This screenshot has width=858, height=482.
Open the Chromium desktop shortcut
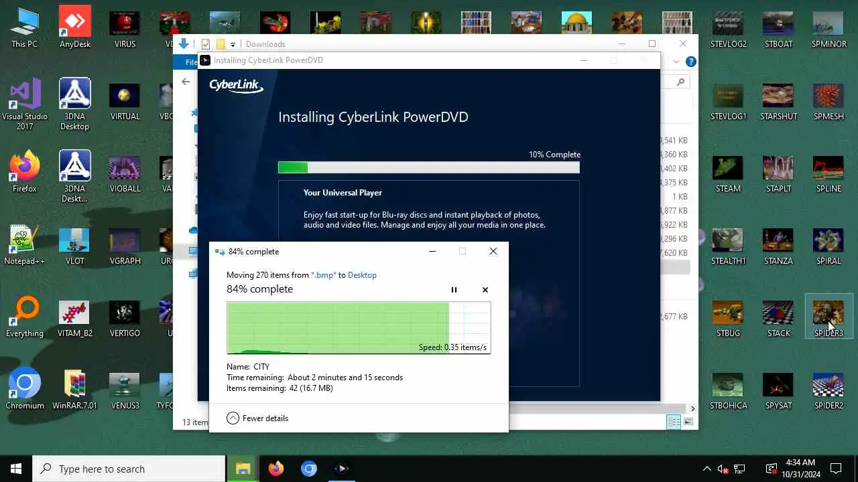[x=24, y=390]
